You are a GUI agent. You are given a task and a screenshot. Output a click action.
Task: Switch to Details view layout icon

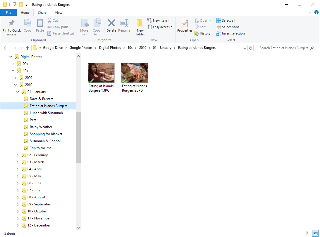(309, 233)
